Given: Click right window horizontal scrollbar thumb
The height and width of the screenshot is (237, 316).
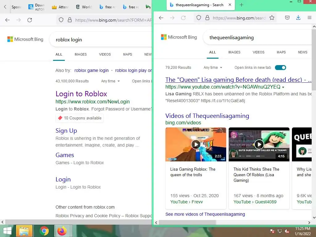Looking at the screenshot, I should pos(187,222).
